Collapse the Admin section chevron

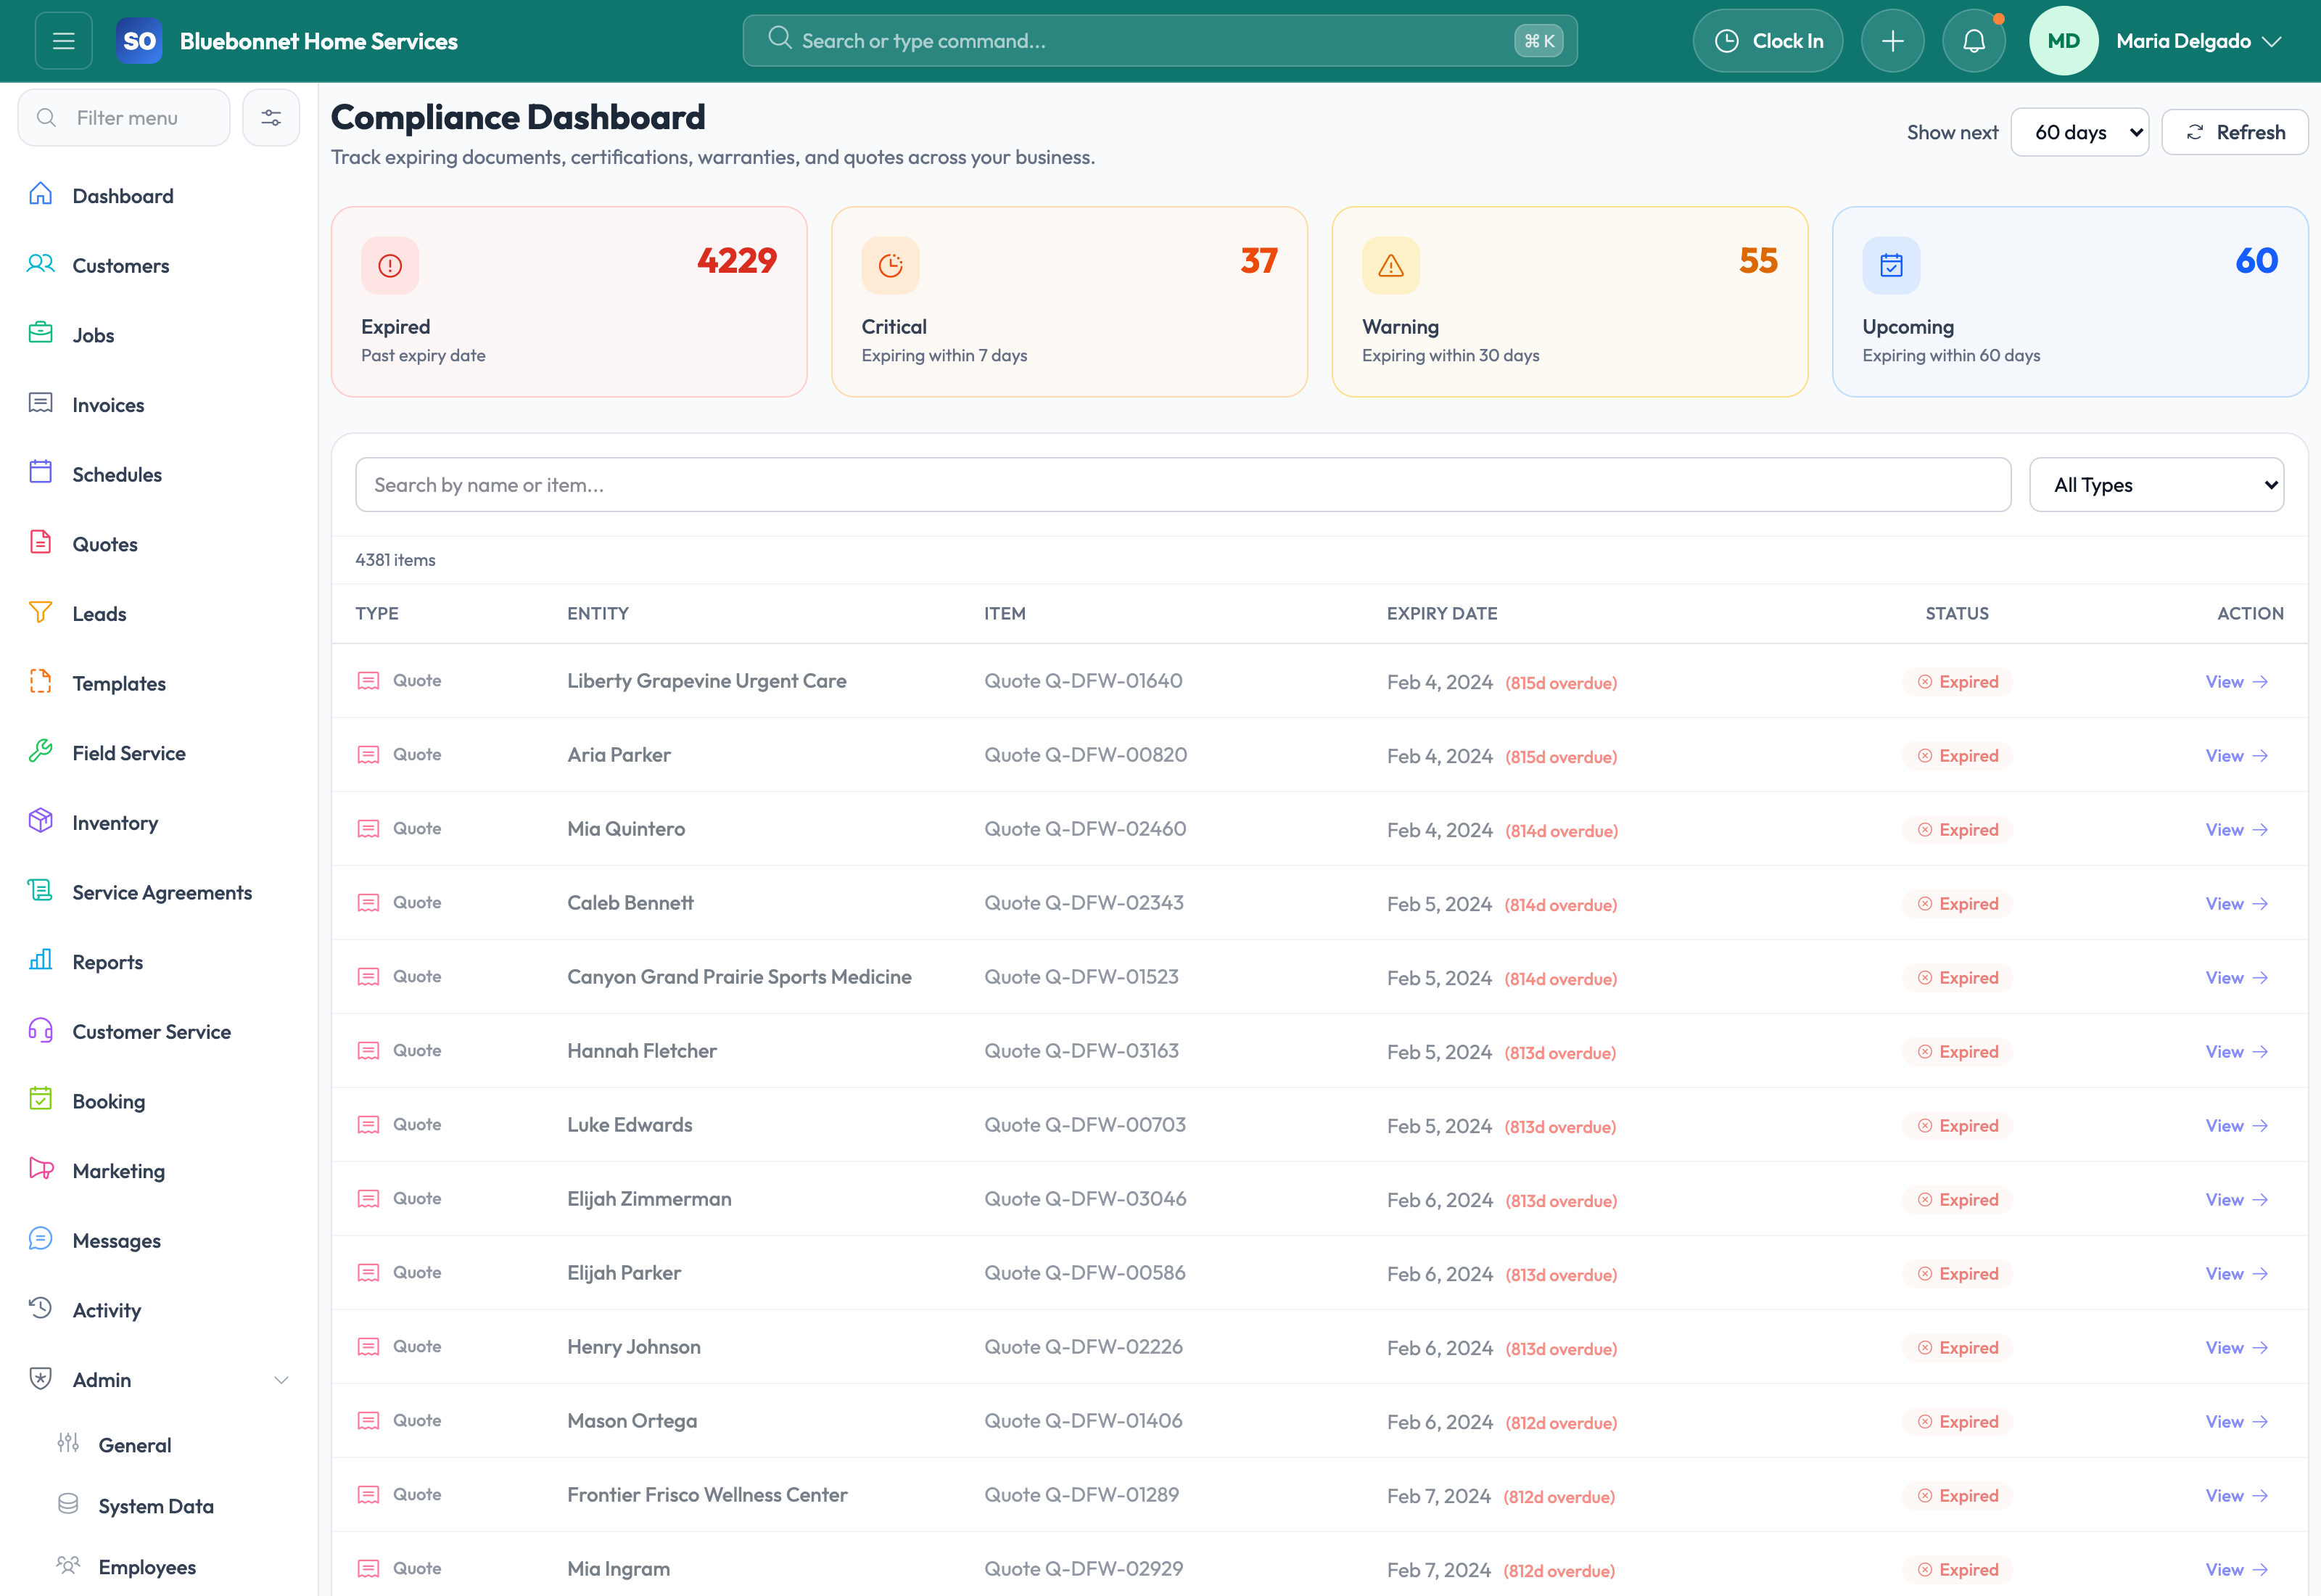click(x=281, y=1380)
